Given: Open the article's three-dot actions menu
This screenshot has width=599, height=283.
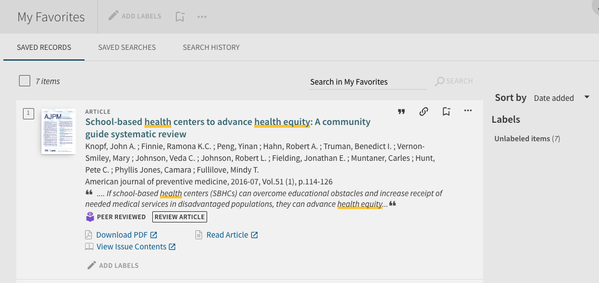Looking at the screenshot, I should coord(468,111).
